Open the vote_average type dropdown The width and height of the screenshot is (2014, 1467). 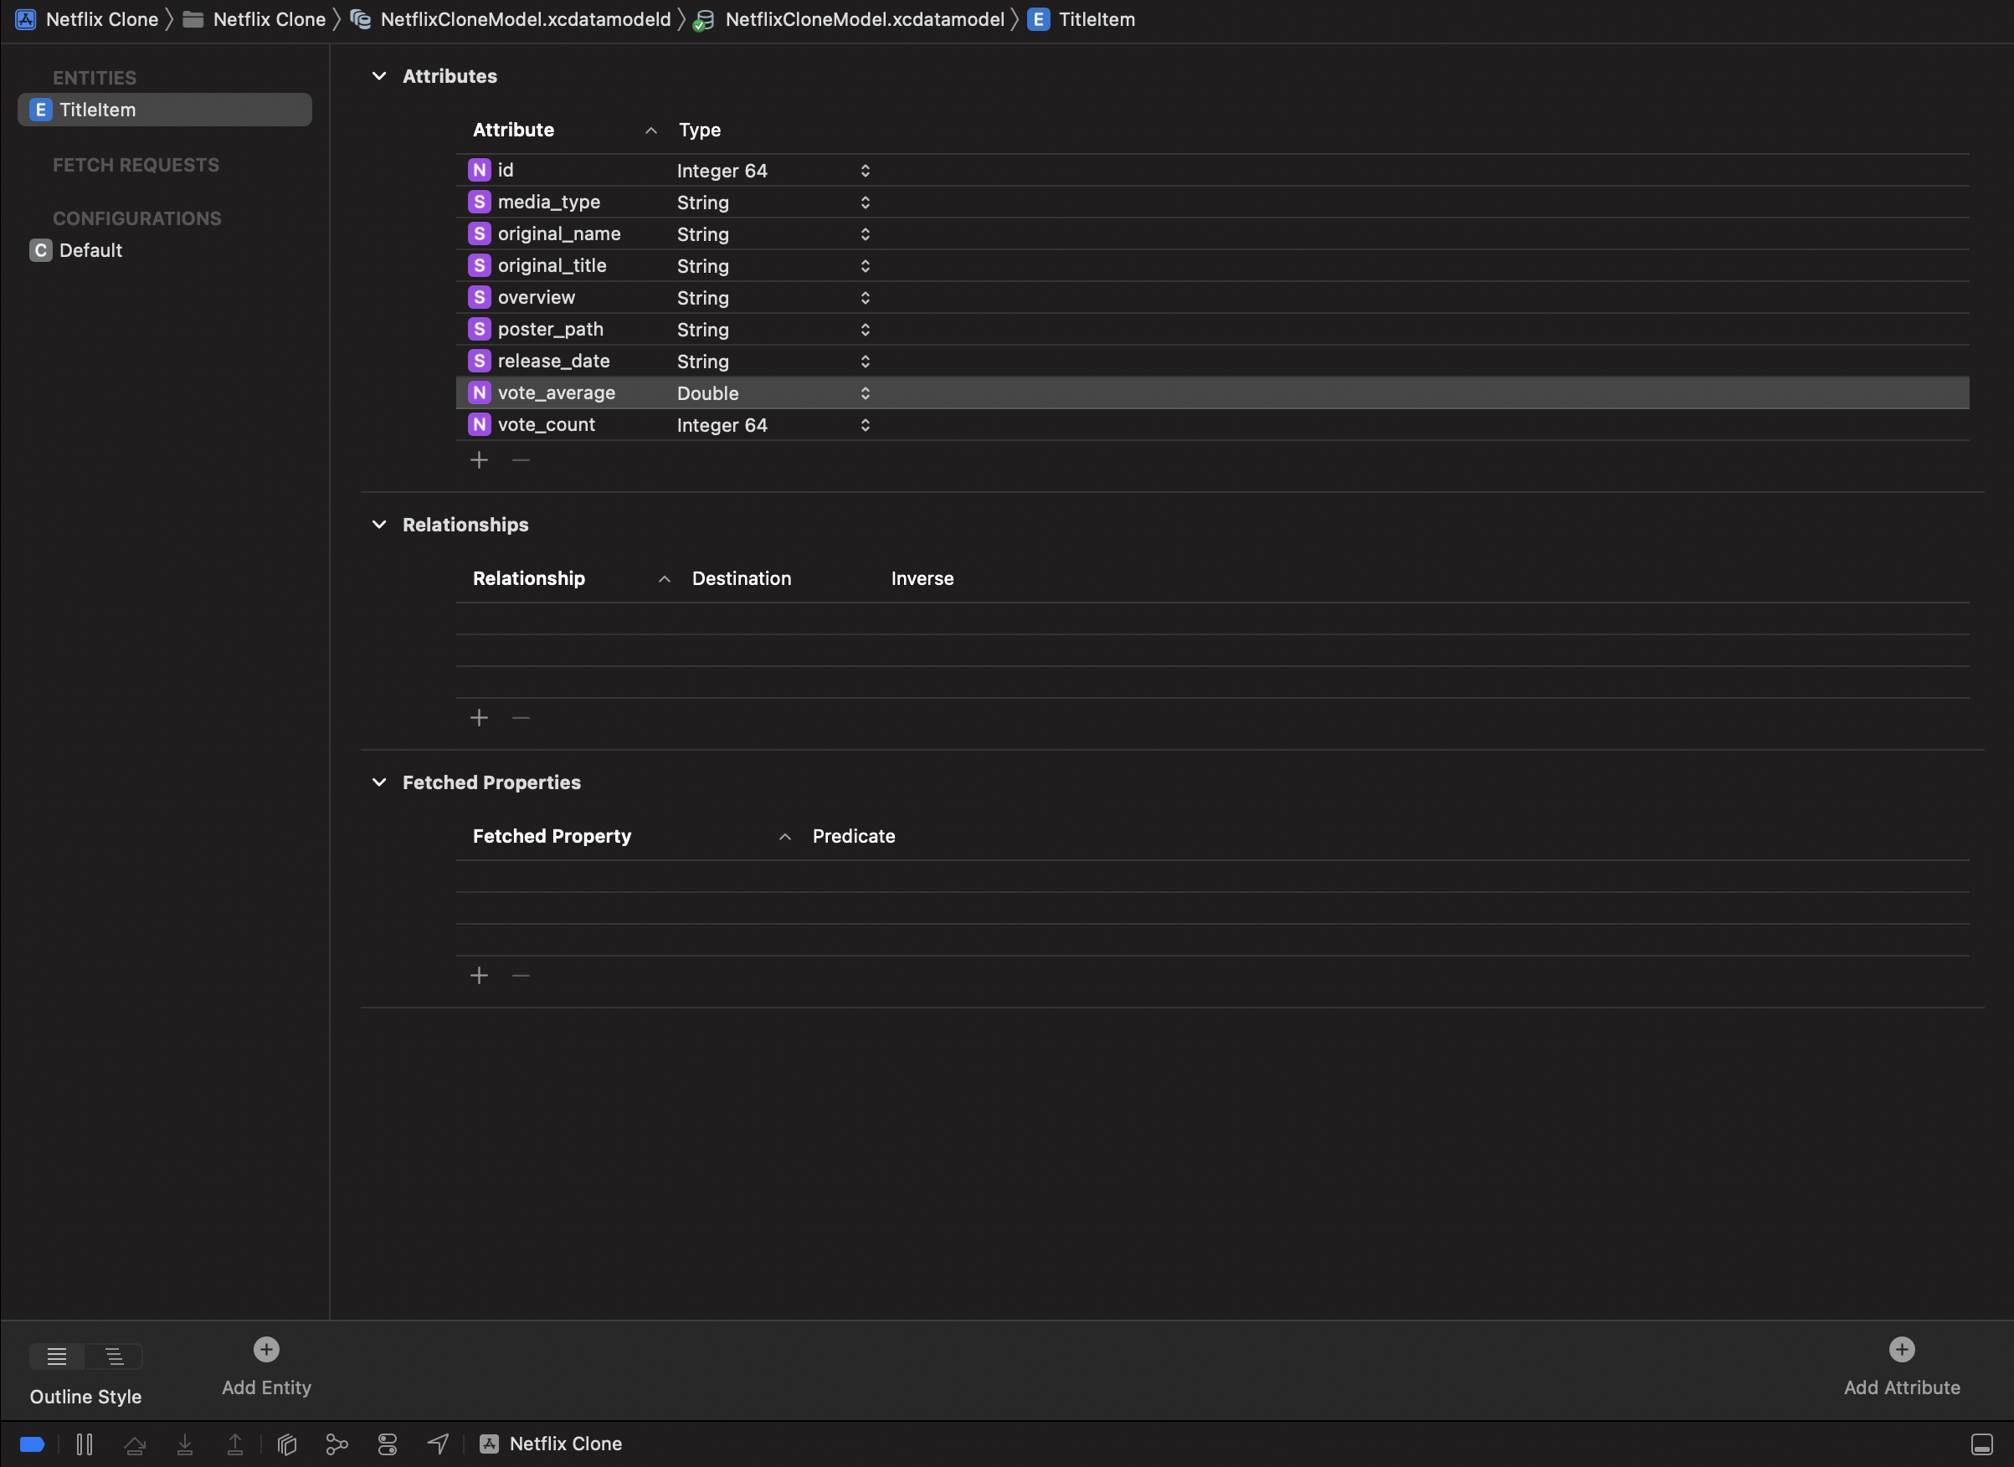pos(864,392)
